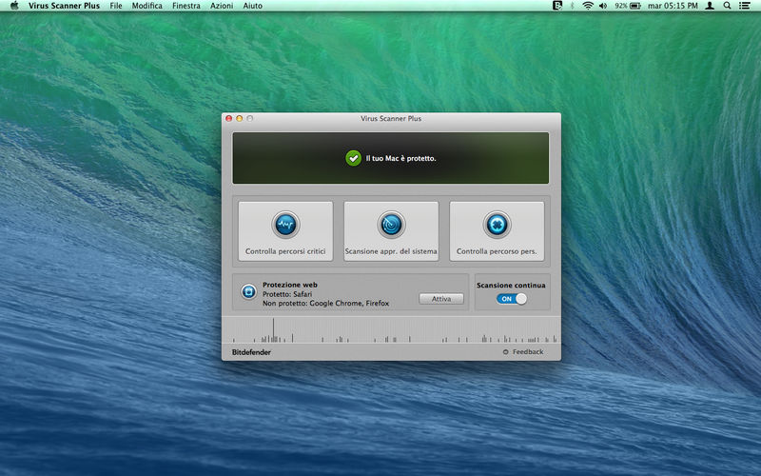This screenshot has width=761, height=476.
Task: Click the Controlla percorso pers. label
Action: click(x=497, y=251)
